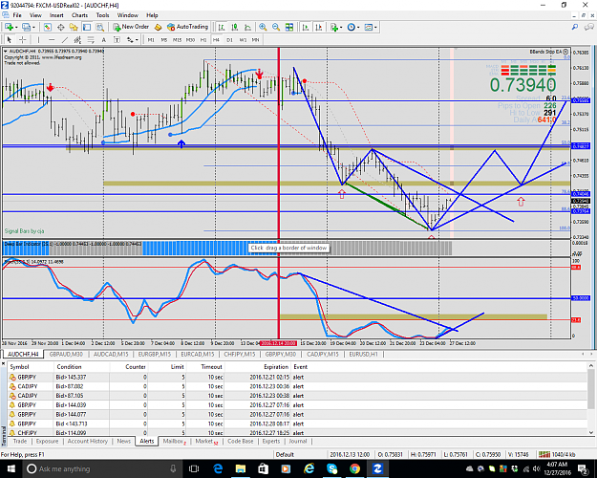Screen dimensions: 597x478
Task: Toggle the H4 timeframe button
Action: 216,39
